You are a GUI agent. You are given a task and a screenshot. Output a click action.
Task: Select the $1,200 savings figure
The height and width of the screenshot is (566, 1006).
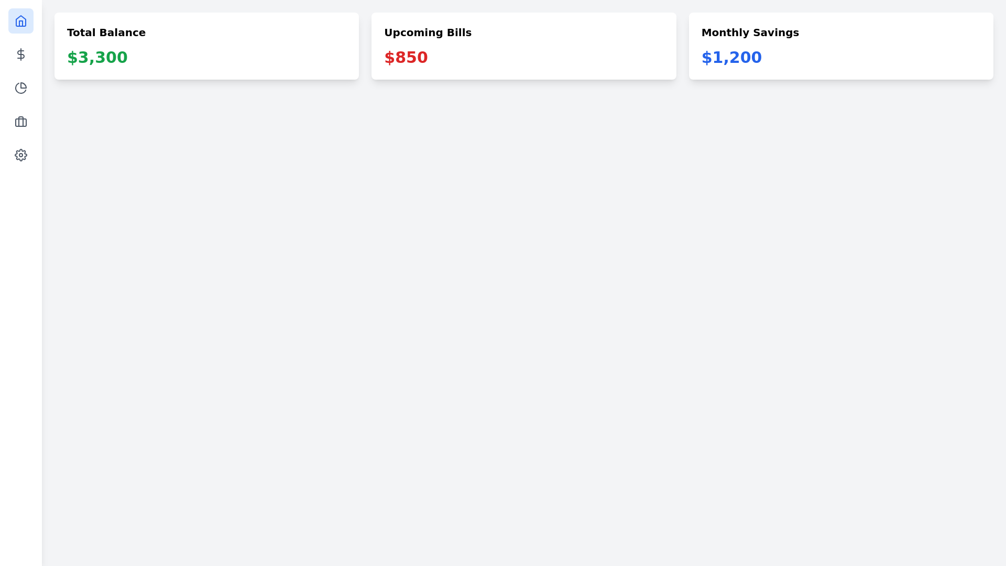[731, 58]
